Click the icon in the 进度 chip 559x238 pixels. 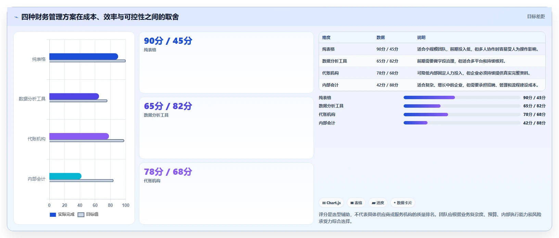point(373,203)
